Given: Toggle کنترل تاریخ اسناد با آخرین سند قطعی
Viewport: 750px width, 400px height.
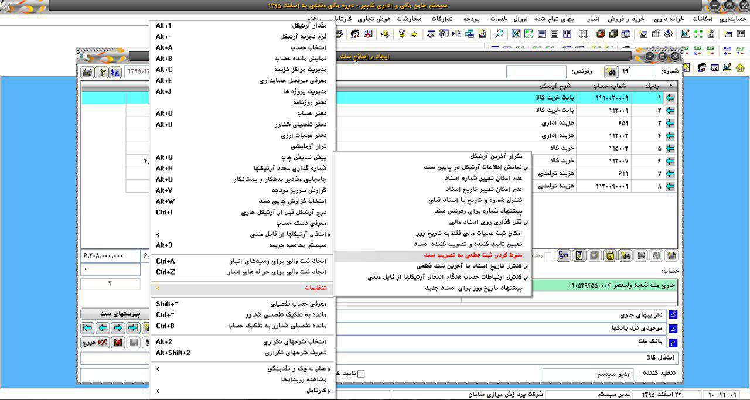Looking at the screenshot, I should tap(432, 266).
